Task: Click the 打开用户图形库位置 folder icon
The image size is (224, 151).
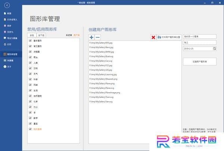Action: pos(159,37)
